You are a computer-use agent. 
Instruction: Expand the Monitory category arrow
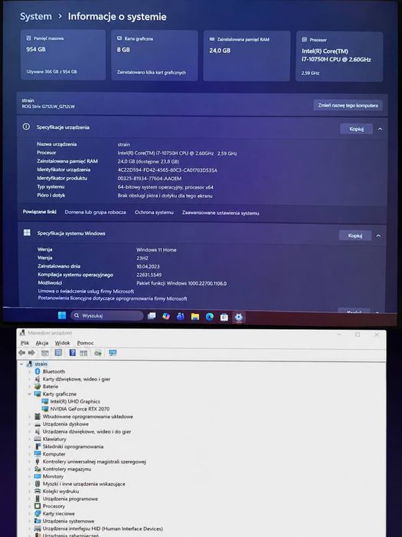tap(29, 476)
